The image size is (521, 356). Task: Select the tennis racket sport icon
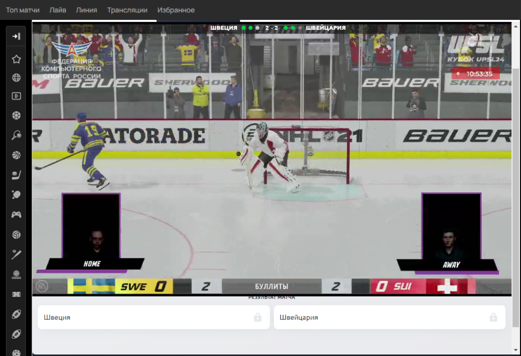(16, 135)
